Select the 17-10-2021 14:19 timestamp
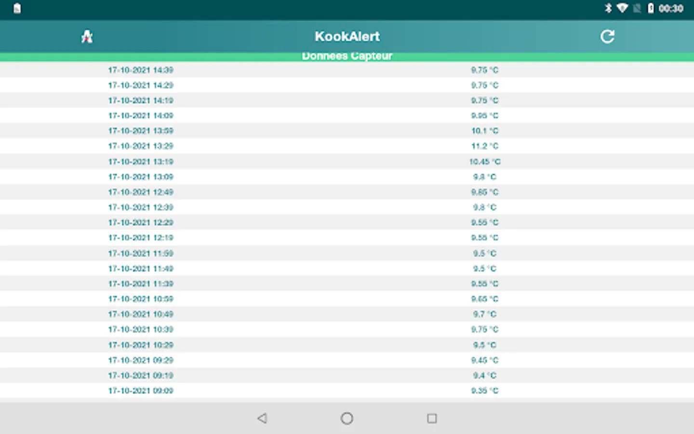 (141, 100)
